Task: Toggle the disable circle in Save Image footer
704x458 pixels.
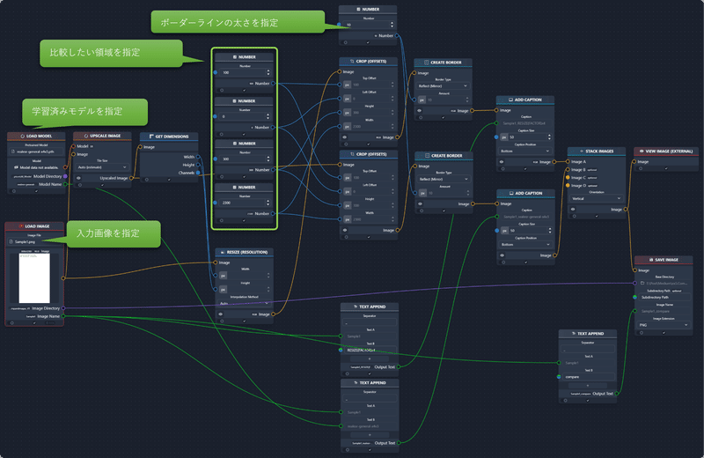Action: [x=642, y=333]
